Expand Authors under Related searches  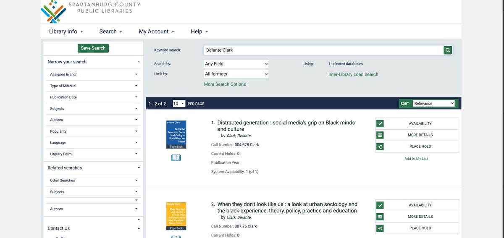(x=93, y=209)
